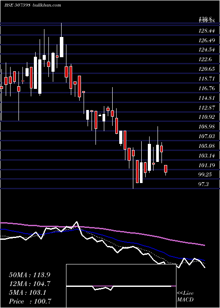The image size is (220, 308).
Task: Click the 108.98 price axis label
Action: click(x=207, y=127)
